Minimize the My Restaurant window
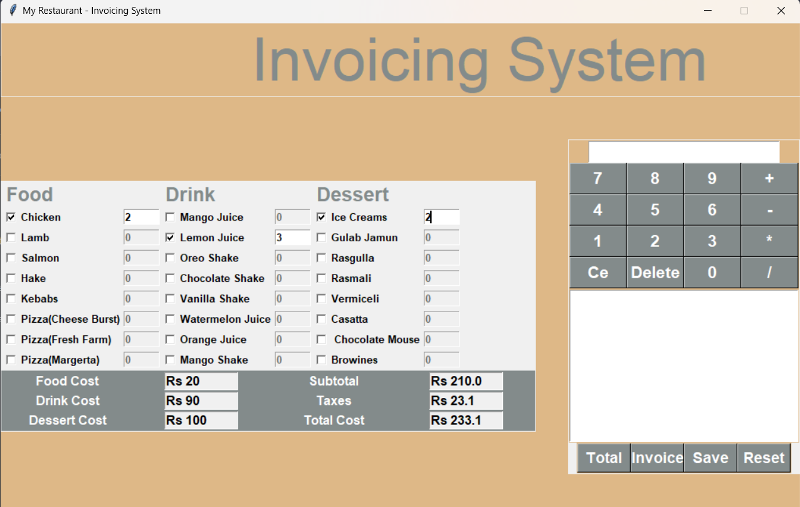The width and height of the screenshot is (800, 507). point(708,11)
